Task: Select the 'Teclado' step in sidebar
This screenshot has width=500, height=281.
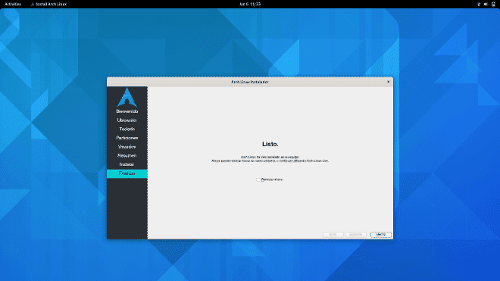Action: coord(127,130)
